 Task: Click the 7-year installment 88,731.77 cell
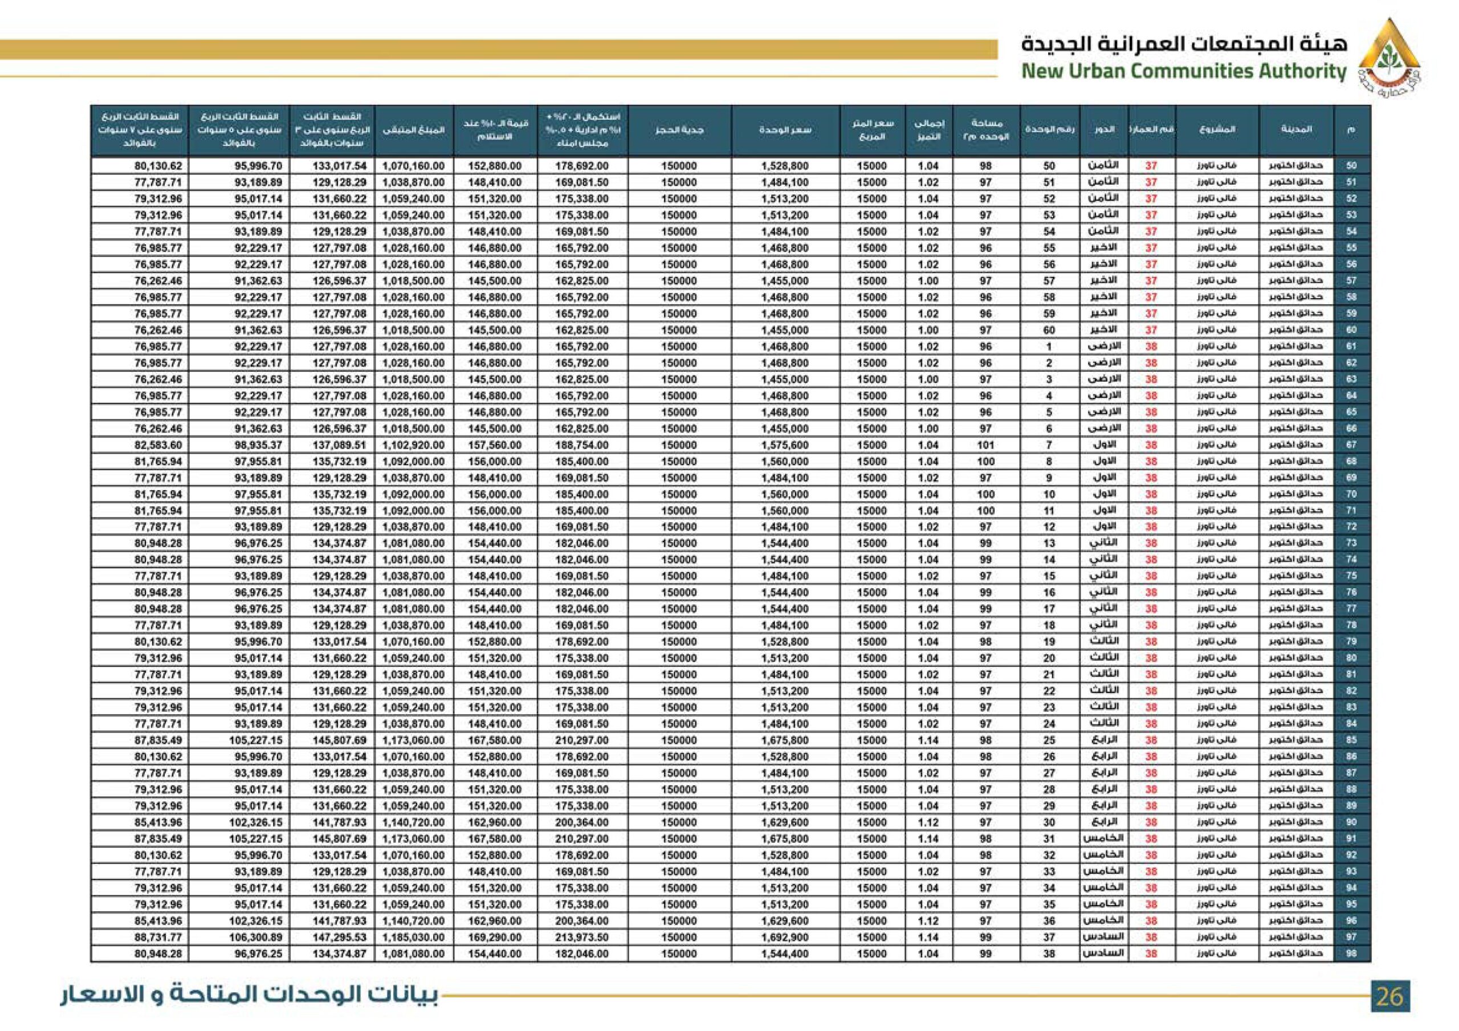(158, 937)
